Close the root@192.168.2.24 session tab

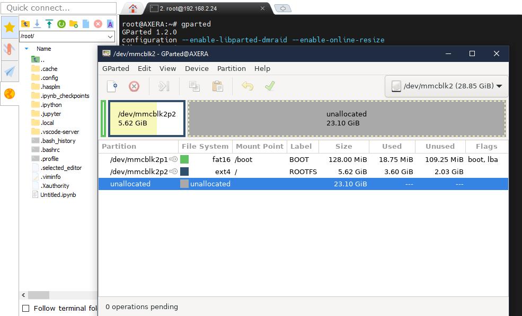point(263,8)
